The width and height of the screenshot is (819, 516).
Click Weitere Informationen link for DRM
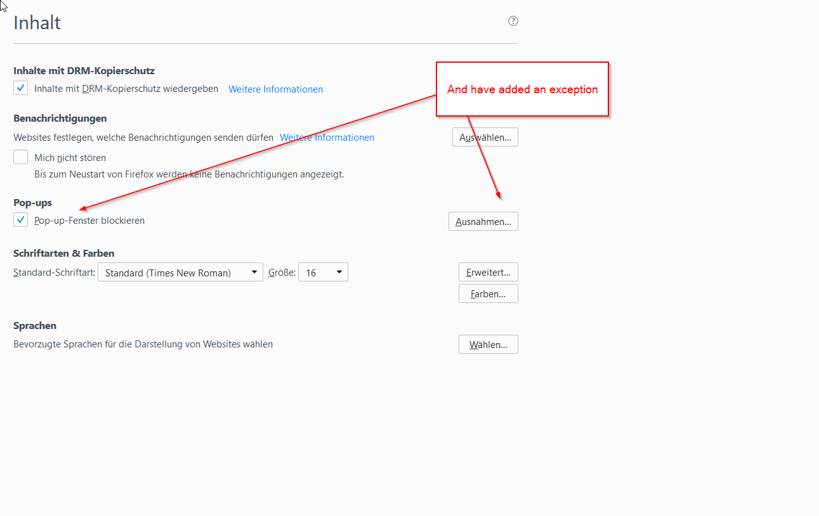coord(275,89)
